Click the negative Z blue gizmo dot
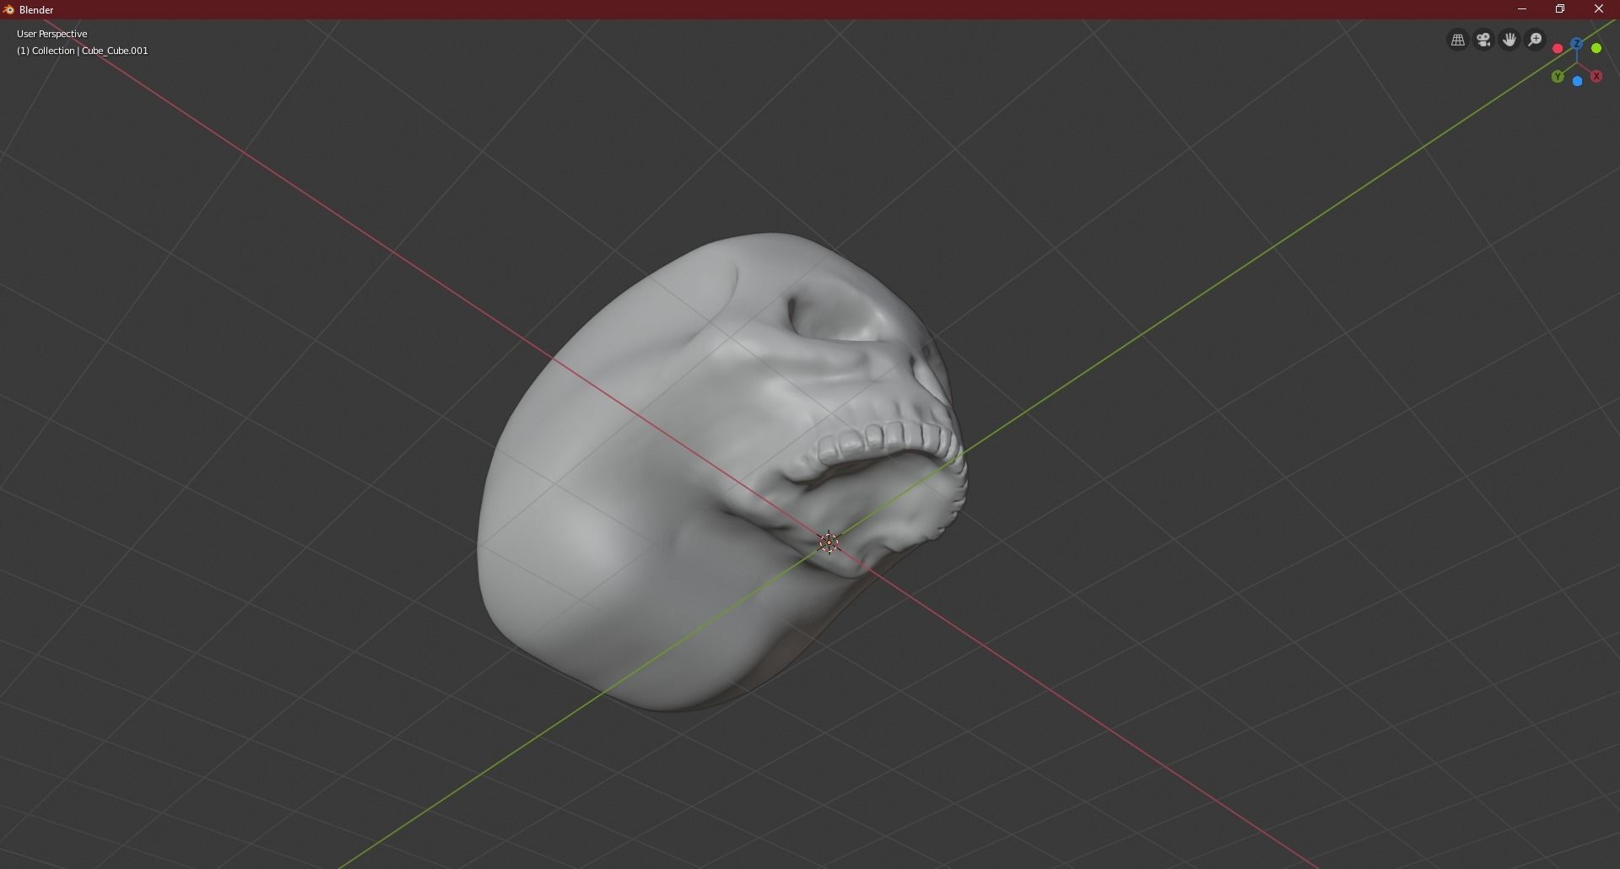 [1577, 81]
